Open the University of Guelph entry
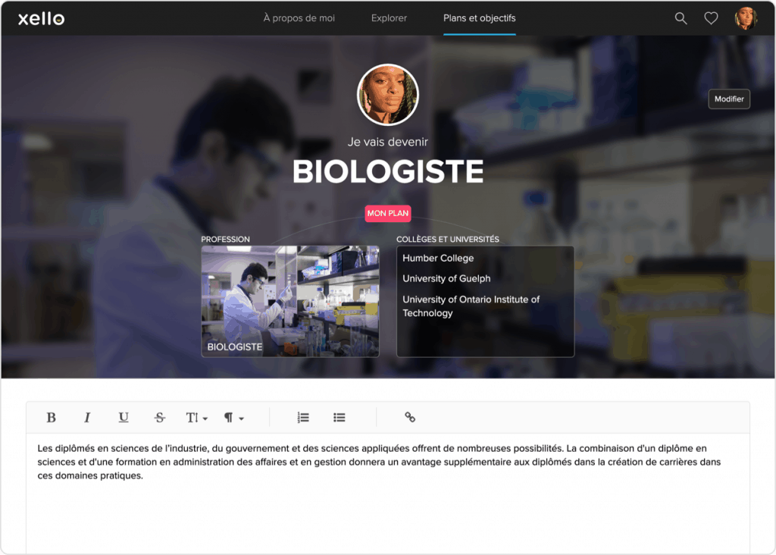 pos(446,278)
